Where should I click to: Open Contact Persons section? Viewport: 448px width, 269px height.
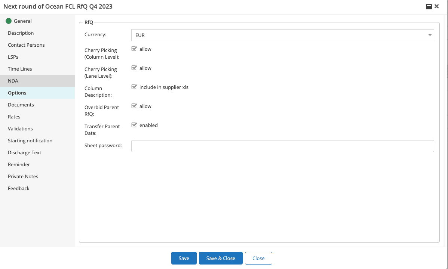(x=37, y=45)
